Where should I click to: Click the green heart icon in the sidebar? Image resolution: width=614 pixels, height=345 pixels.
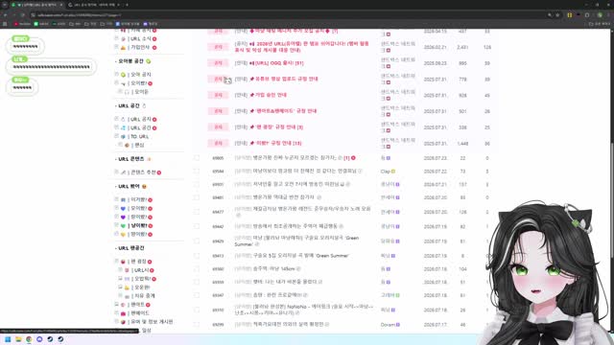(x=123, y=226)
